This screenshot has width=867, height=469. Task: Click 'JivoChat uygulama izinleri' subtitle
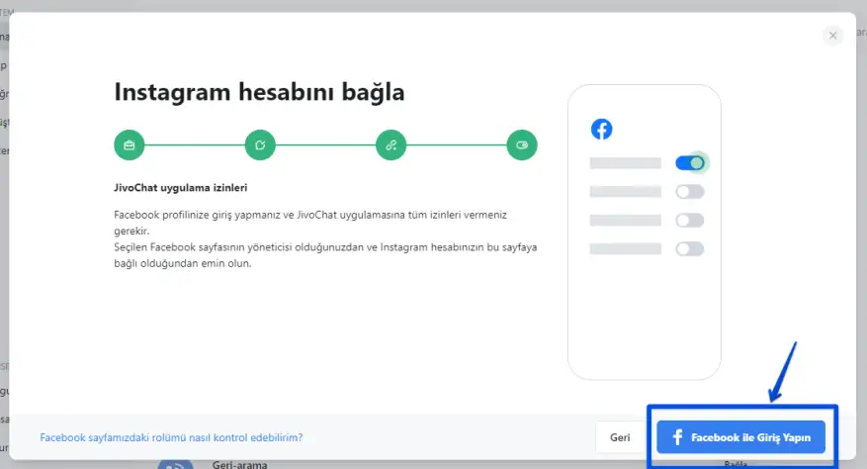tap(180, 188)
